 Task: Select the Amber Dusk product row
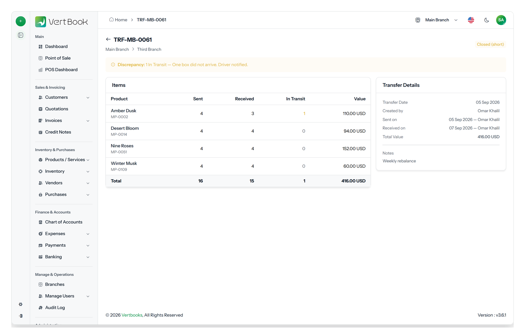(238, 113)
